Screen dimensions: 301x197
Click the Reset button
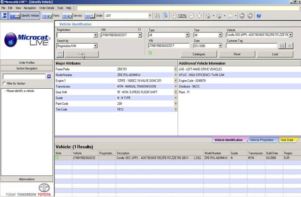237,54
